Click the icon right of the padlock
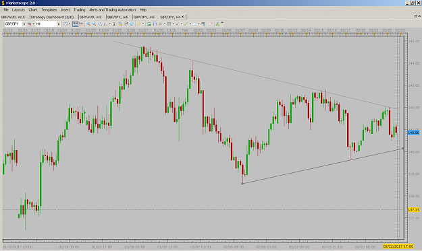 126,24
